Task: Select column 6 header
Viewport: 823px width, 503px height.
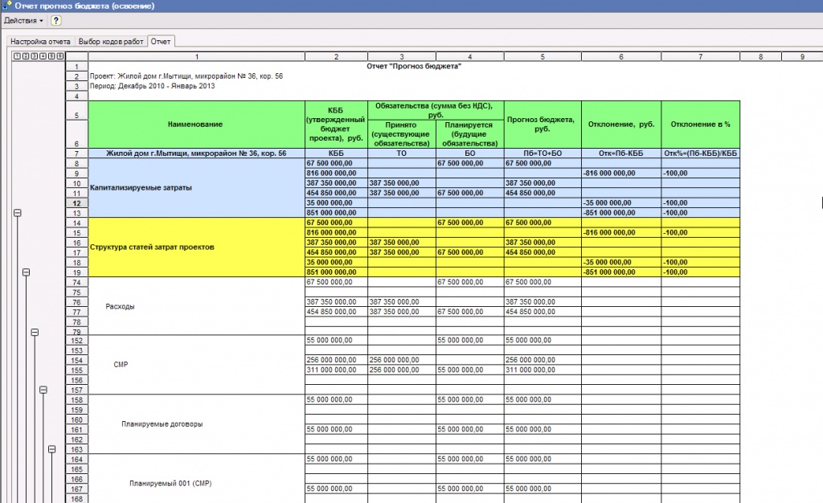Action: (x=621, y=56)
